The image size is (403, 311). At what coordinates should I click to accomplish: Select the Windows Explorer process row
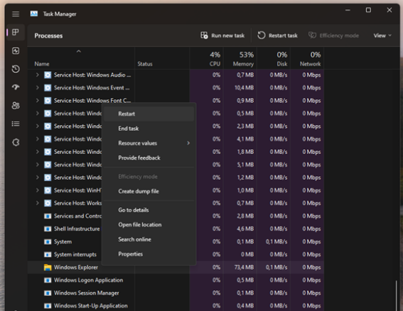click(176, 268)
